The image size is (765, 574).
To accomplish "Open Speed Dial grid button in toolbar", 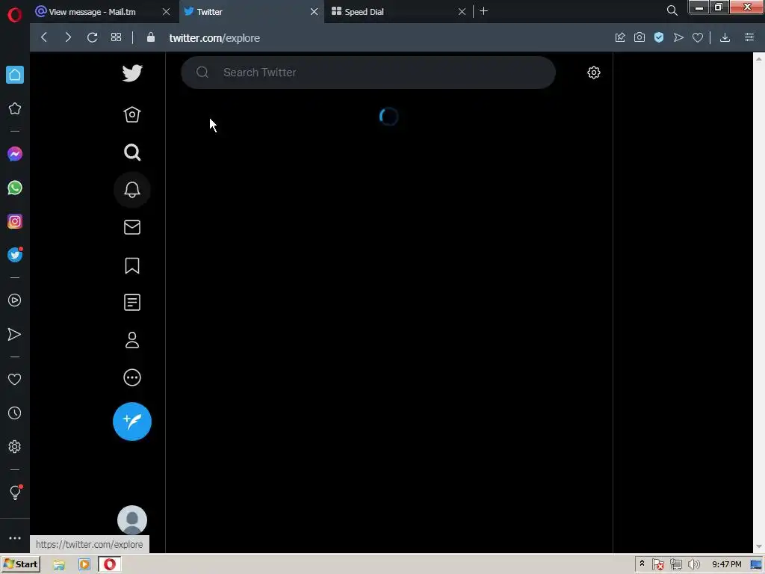I will (116, 37).
